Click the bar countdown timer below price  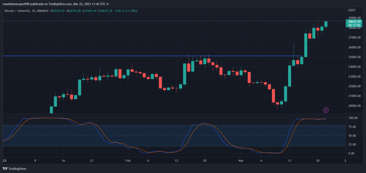click(354, 25)
